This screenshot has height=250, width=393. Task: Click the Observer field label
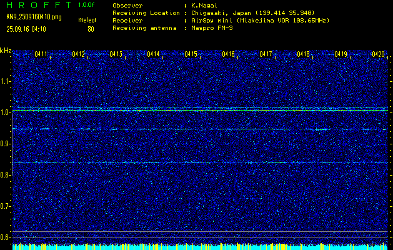[x=127, y=5]
